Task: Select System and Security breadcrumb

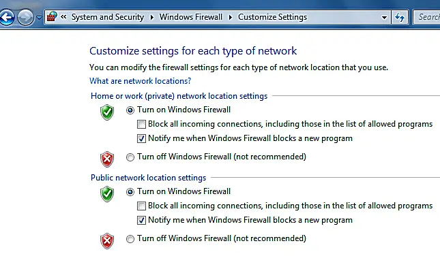Action: (x=108, y=17)
